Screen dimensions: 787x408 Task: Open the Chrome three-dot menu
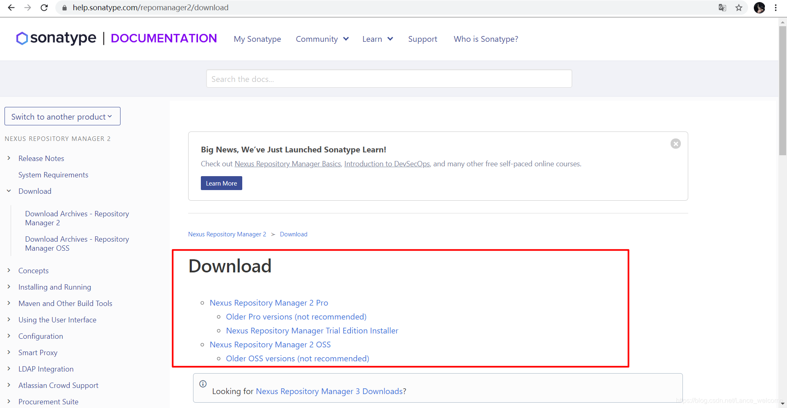click(776, 8)
